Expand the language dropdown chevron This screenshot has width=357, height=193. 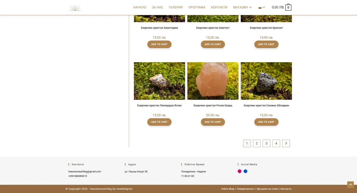pos(264,7)
